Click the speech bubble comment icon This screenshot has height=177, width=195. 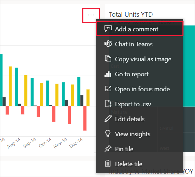pyautogui.click(x=108, y=29)
